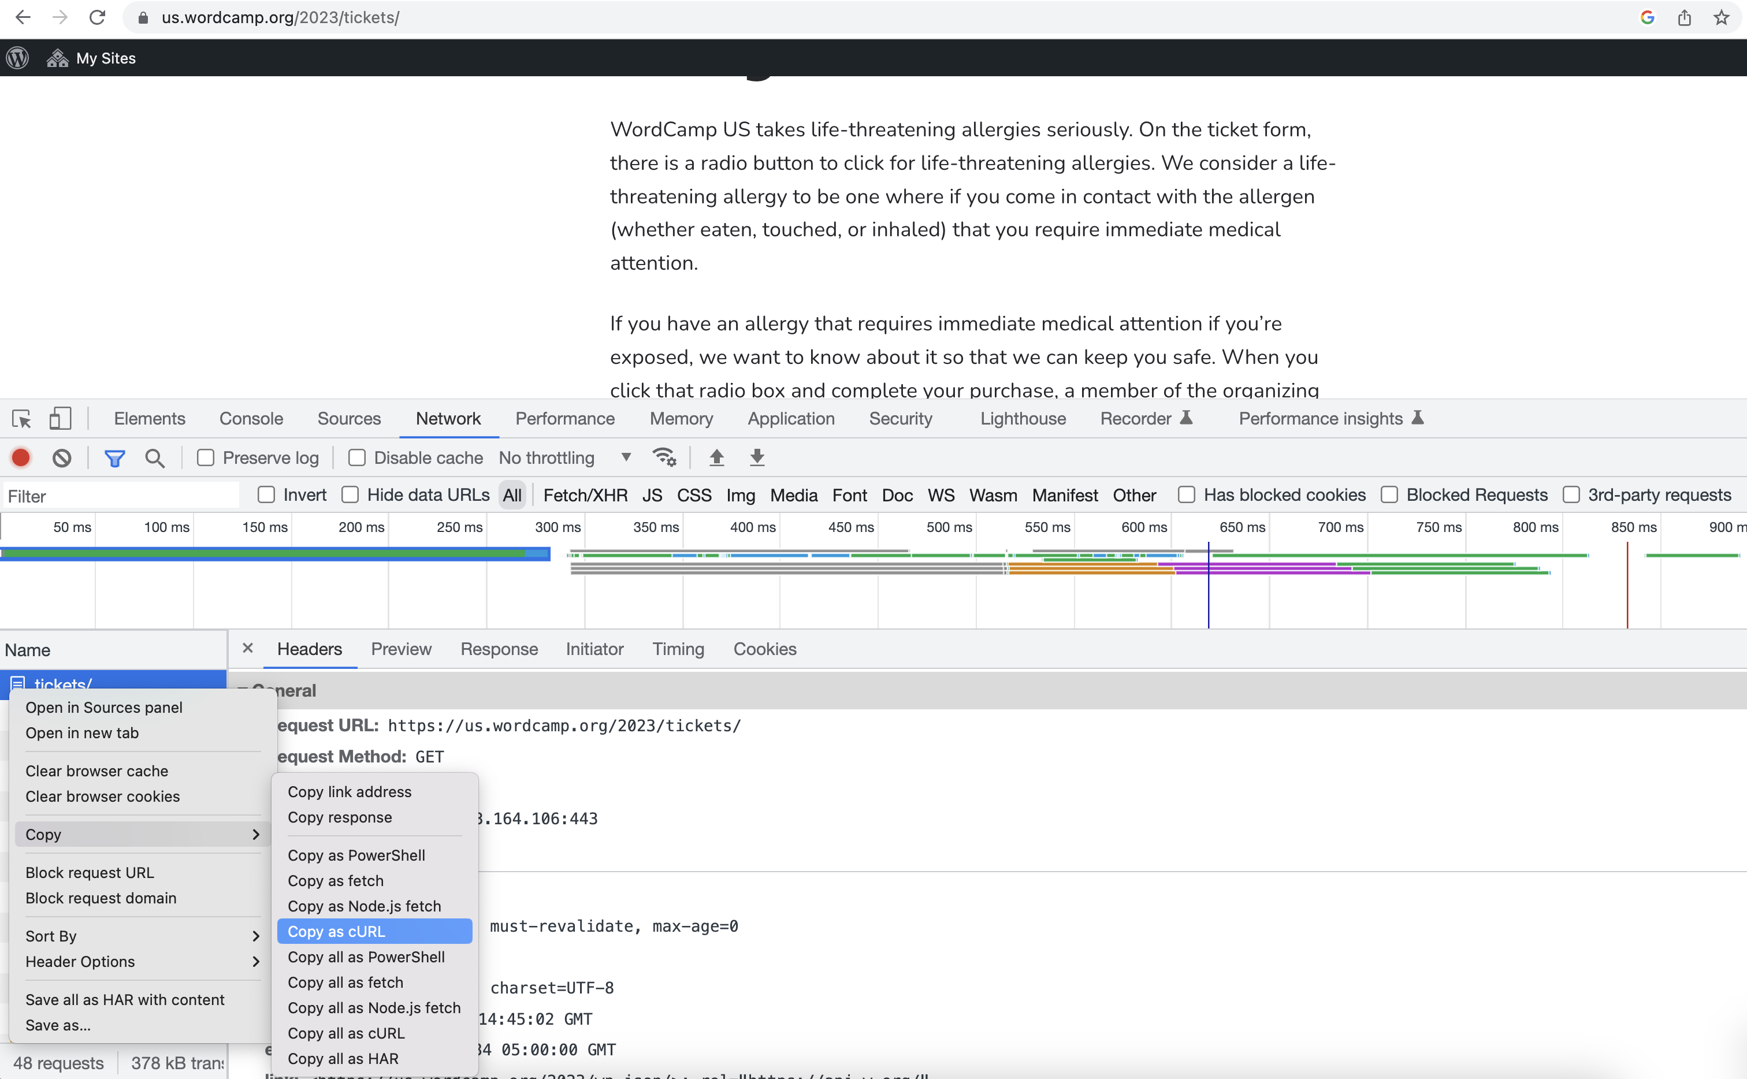This screenshot has height=1079, width=1747.
Task: Open the Sources tab
Action: [349, 418]
